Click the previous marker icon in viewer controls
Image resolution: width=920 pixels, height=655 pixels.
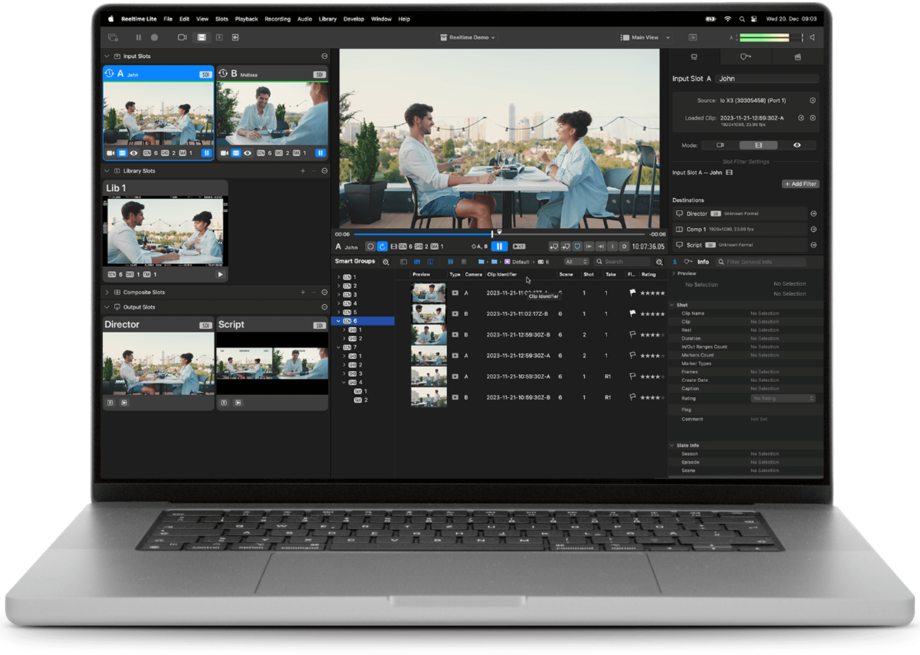click(x=553, y=247)
